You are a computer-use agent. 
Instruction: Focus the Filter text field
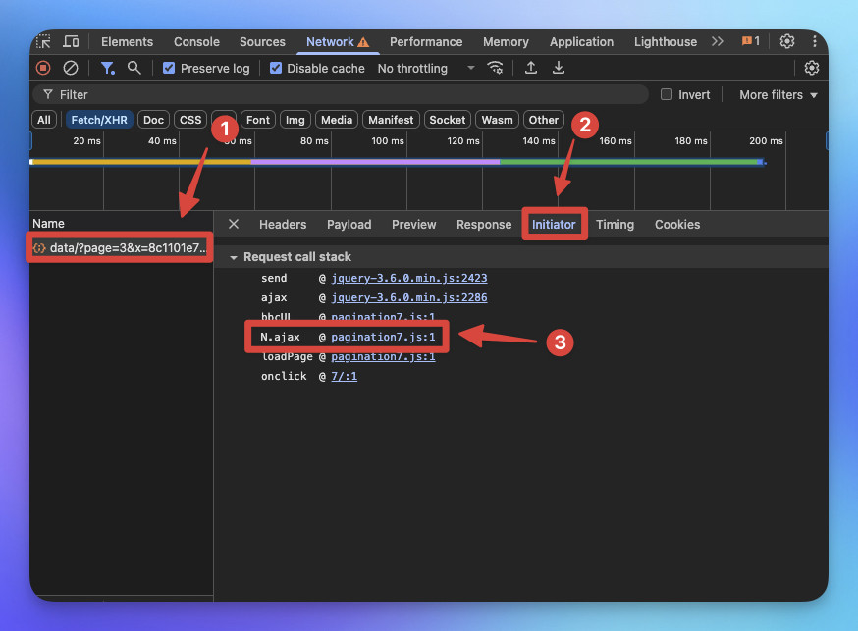341,94
